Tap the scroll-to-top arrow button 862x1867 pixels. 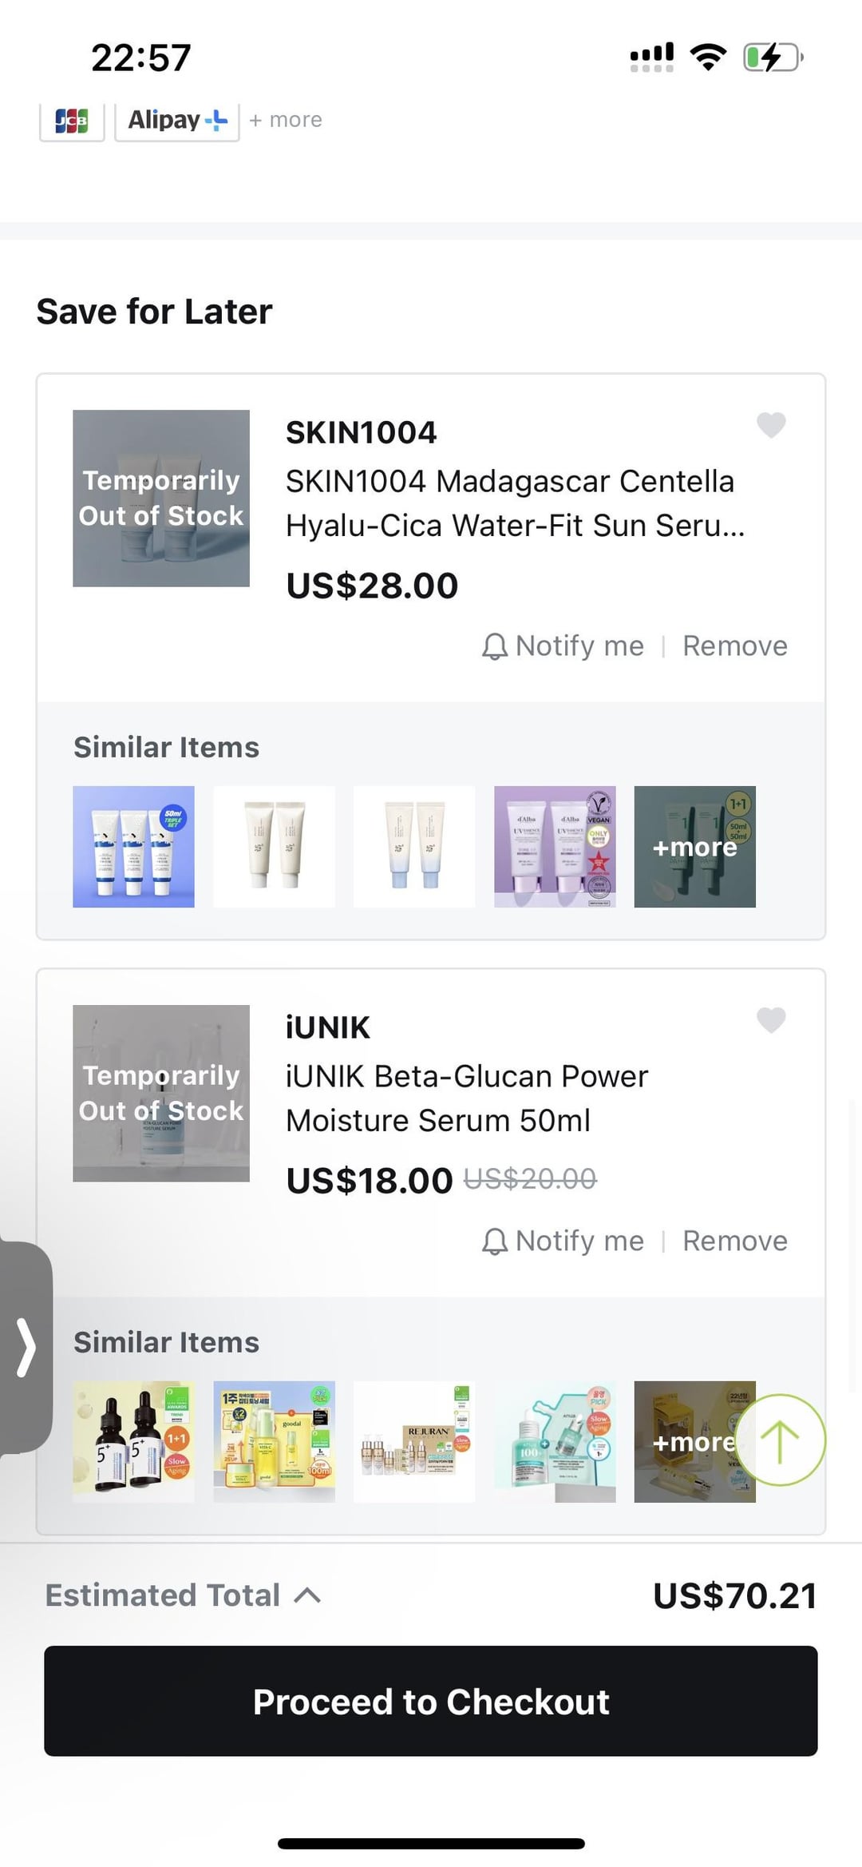point(780,1440)
